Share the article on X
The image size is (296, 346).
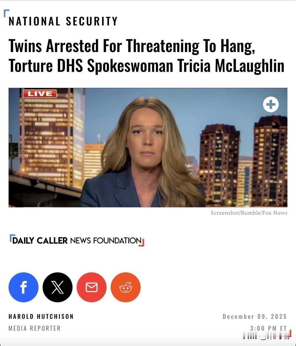[x=57, y=287]
